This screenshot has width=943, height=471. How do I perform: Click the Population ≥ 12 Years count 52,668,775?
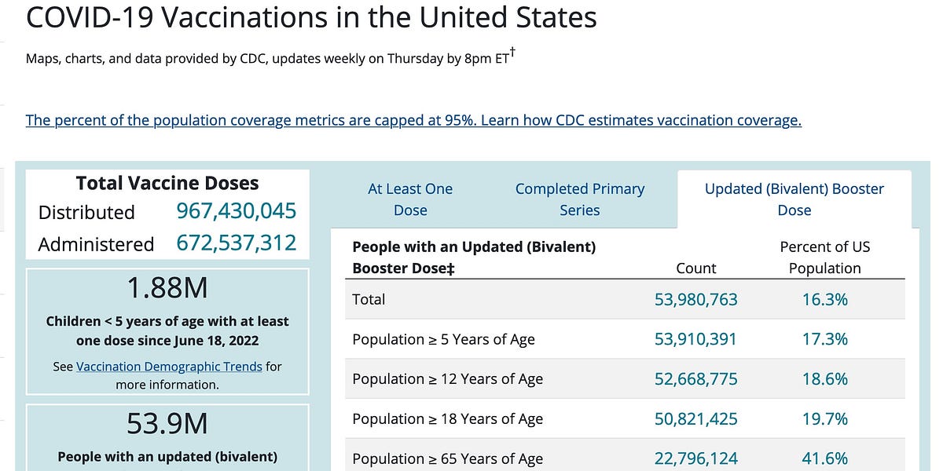[695, 378]
